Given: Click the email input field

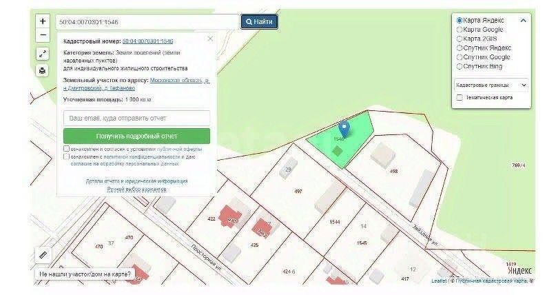Looking at the screenshot, I should click(136, 118).
